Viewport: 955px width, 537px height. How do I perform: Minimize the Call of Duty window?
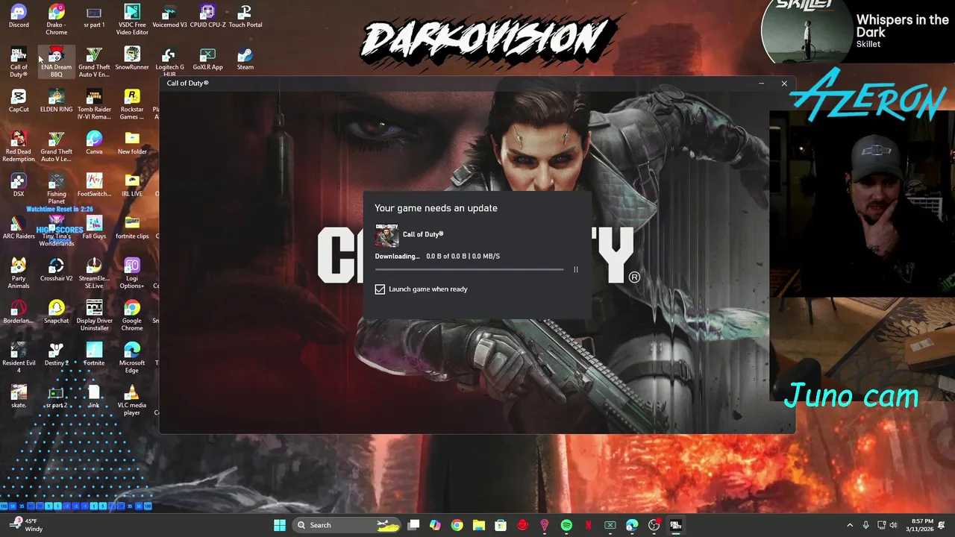[x=761, y=84]
